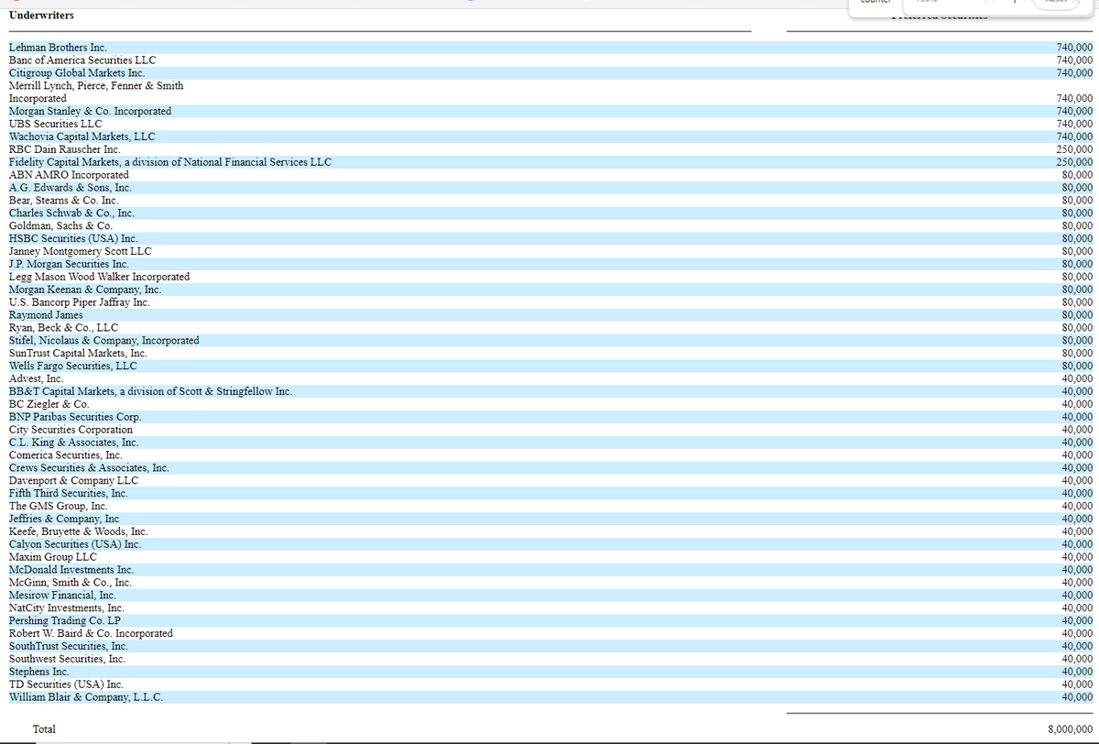Select Morgan Keenan & Company, Inc.
The image size is (1099, 744).
point(84,290)
